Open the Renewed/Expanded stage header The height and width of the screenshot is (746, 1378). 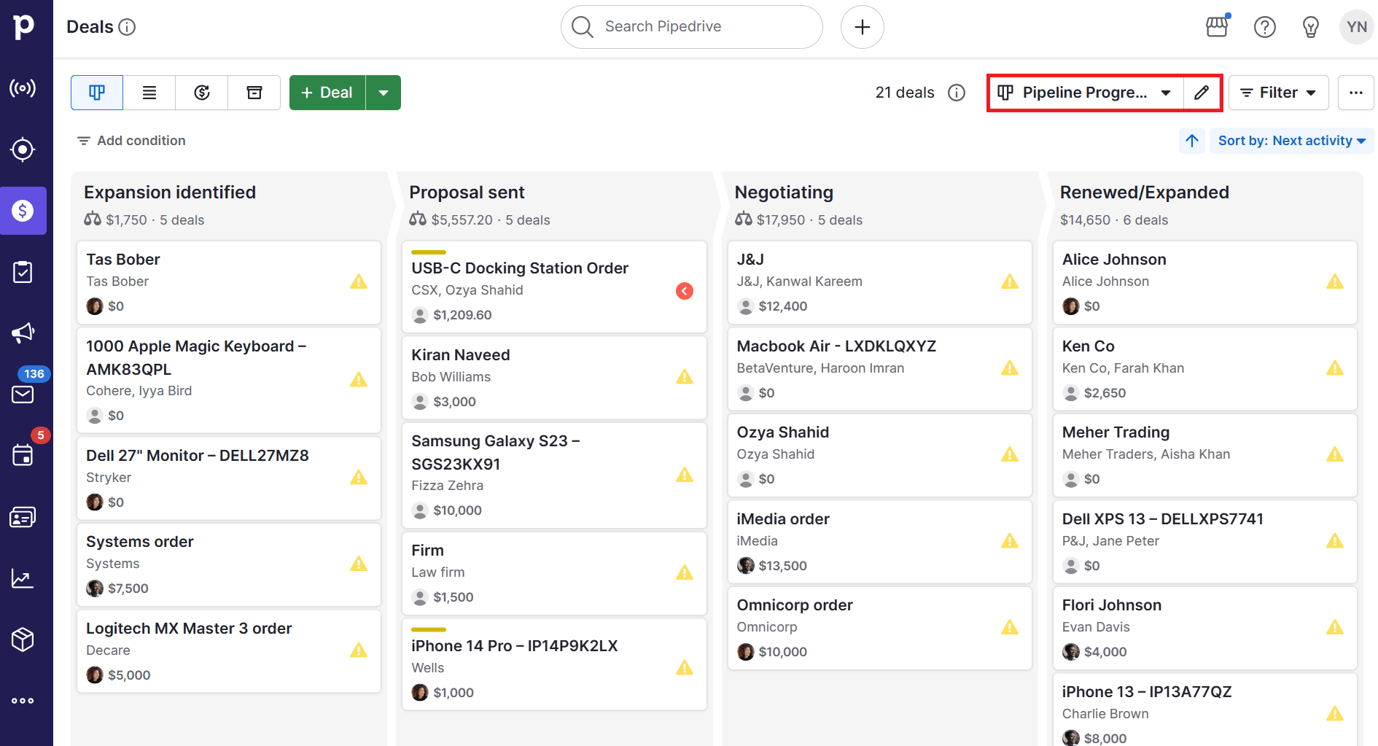[x=1144, y=193]
